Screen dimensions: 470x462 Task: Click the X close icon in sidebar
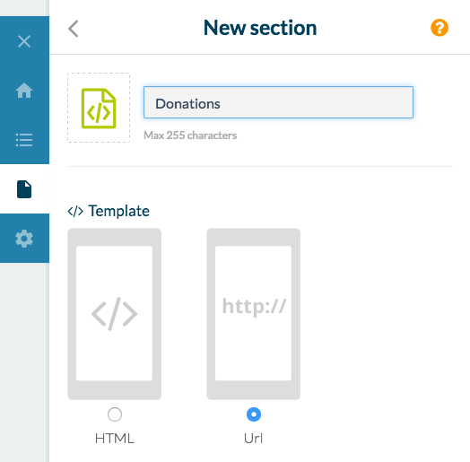(x=24, y=41)
